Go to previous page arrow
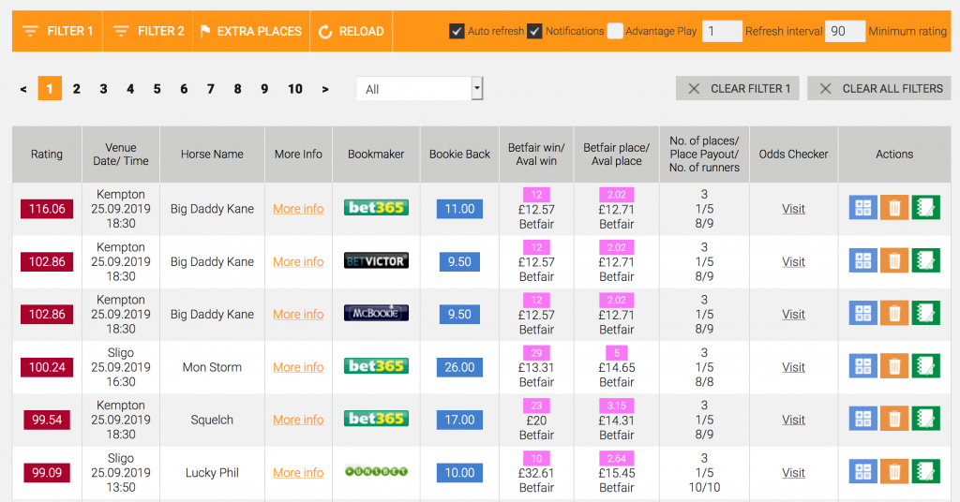The width and height of the screenshot is (960, 502). pos(23,89)
